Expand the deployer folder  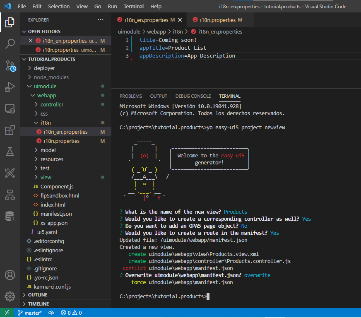coord(44,68)
